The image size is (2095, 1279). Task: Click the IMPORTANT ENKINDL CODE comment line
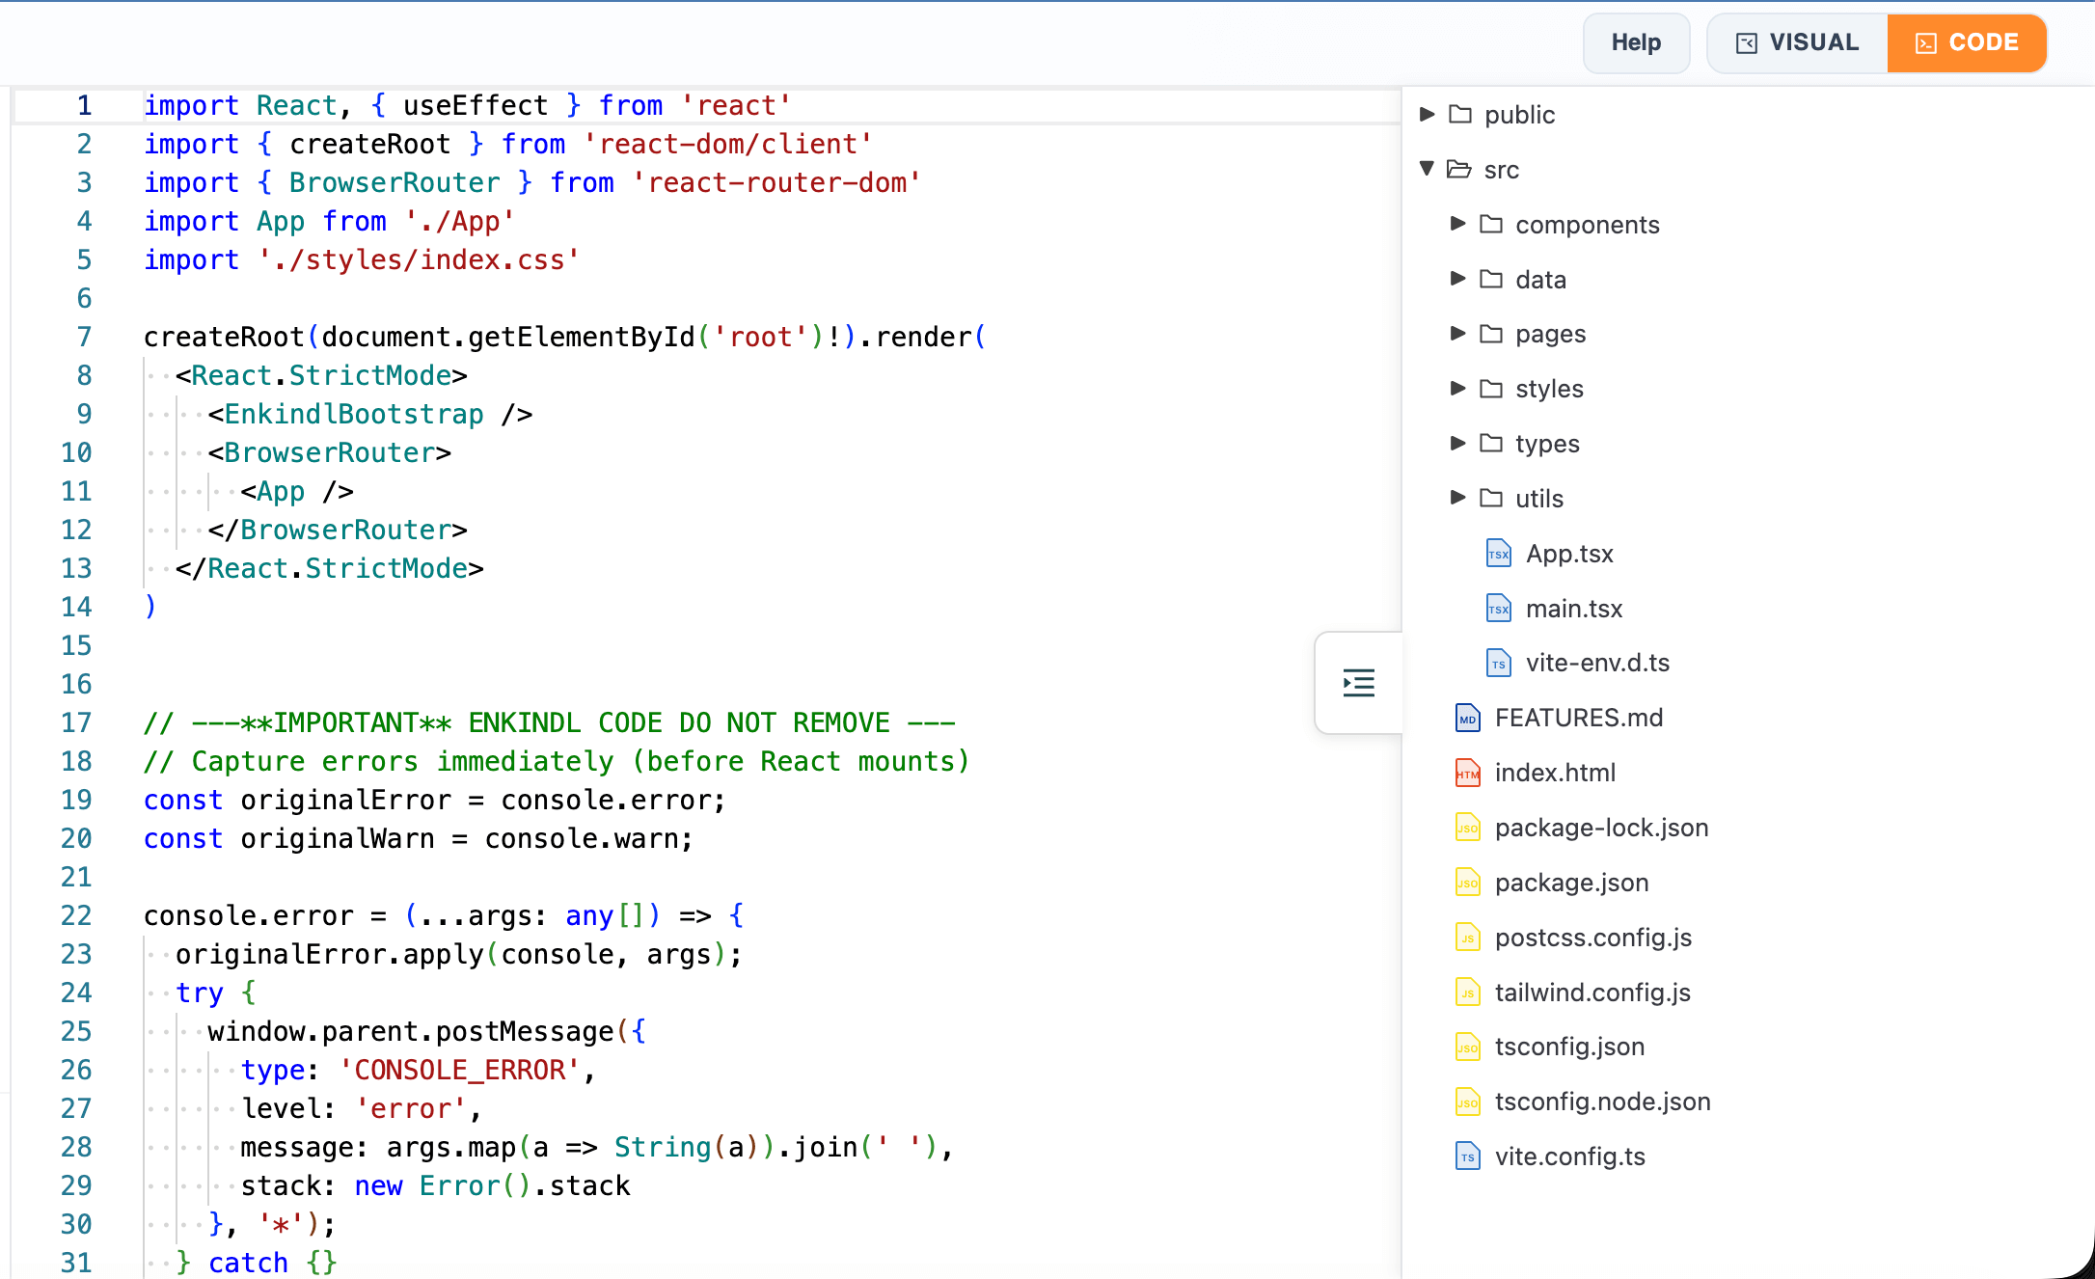(x=549, y=722)
